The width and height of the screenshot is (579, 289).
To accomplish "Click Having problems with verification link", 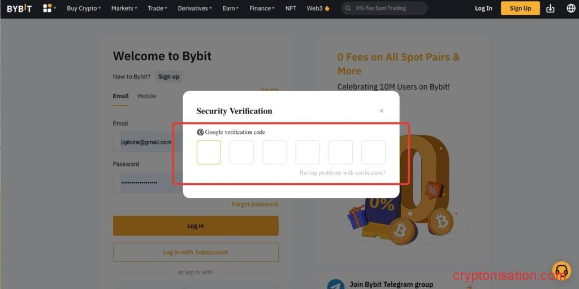I will tap(342, 173).
